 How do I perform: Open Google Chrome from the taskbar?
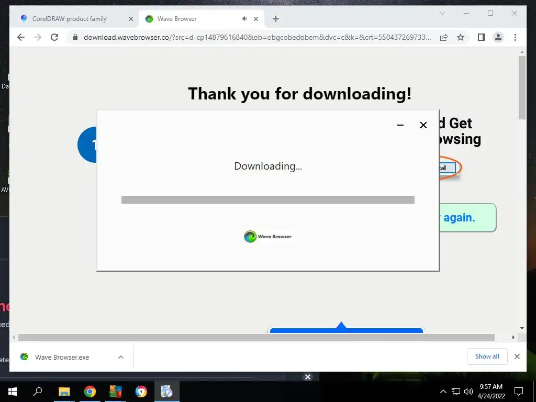pos(90,392)
